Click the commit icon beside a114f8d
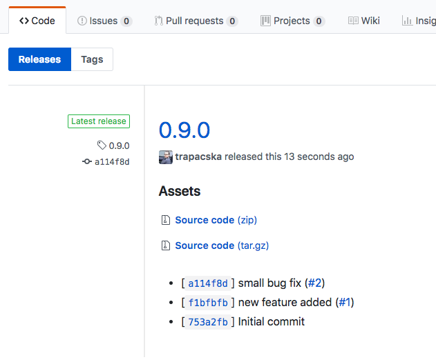436x362 pixels. pyautogui.click(x=87, y=162)
